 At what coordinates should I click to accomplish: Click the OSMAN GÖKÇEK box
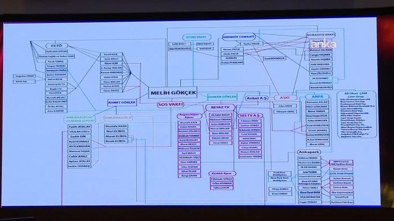(222, 97)
